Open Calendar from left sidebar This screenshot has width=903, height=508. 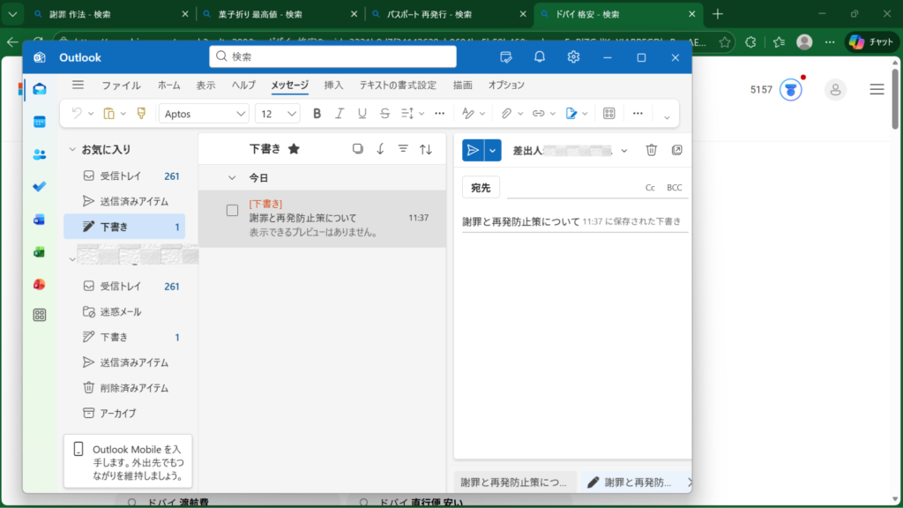(40, 122)
